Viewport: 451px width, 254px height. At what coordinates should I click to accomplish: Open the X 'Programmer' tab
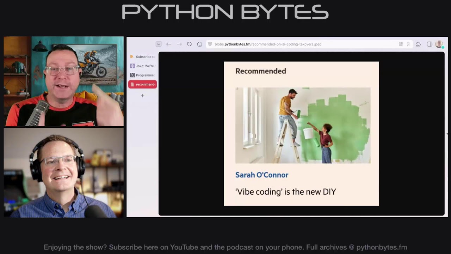pos(142,75)
